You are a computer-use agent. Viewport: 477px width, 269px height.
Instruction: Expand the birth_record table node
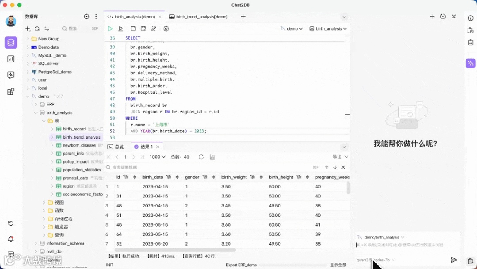[52, 129]
